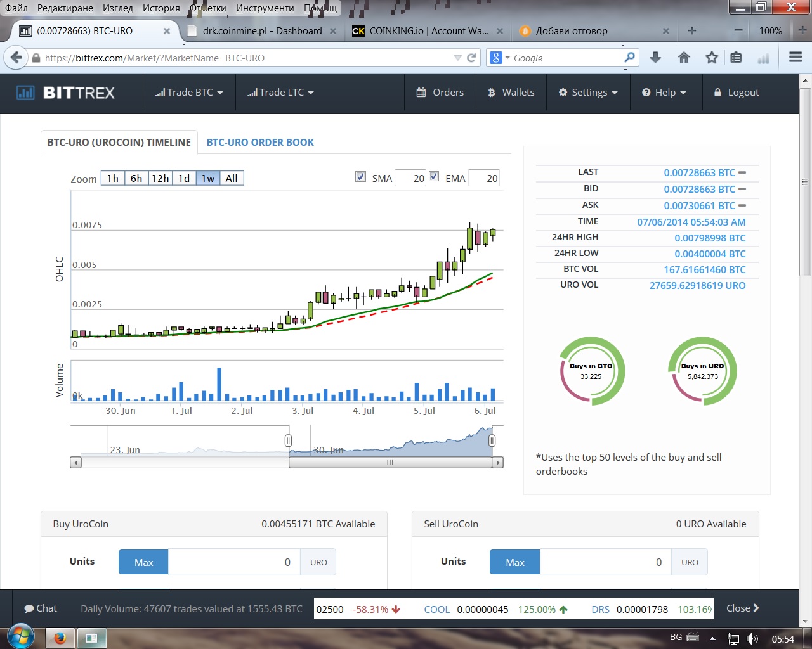Select BTC-URO (UROCOIN) TIMELINE tab
Viewport: 812px width, 649px height.
pos(119,143)
